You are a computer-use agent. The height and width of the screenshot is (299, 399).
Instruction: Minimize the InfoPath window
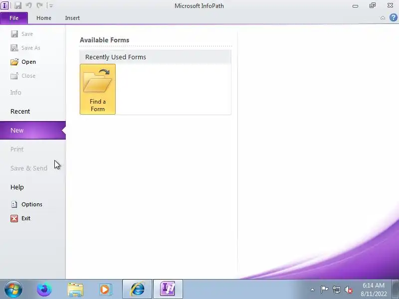[356, 5]
